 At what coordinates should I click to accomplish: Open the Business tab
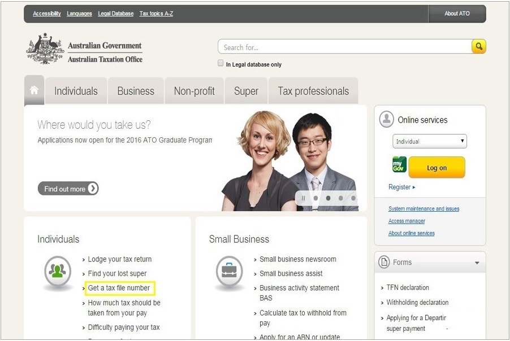136,91
